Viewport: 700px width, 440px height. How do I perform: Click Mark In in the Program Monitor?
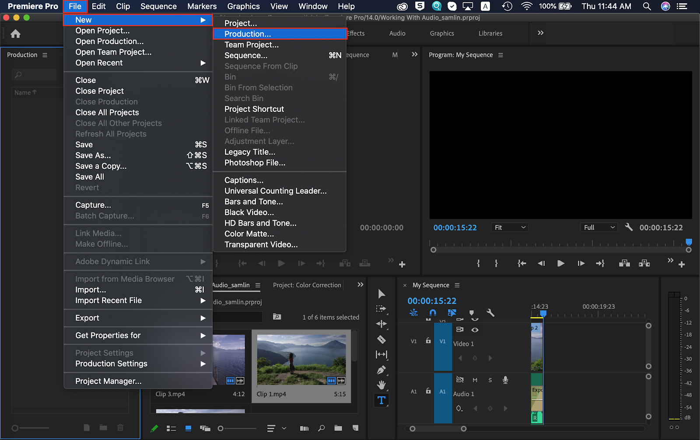coord(478,263)
